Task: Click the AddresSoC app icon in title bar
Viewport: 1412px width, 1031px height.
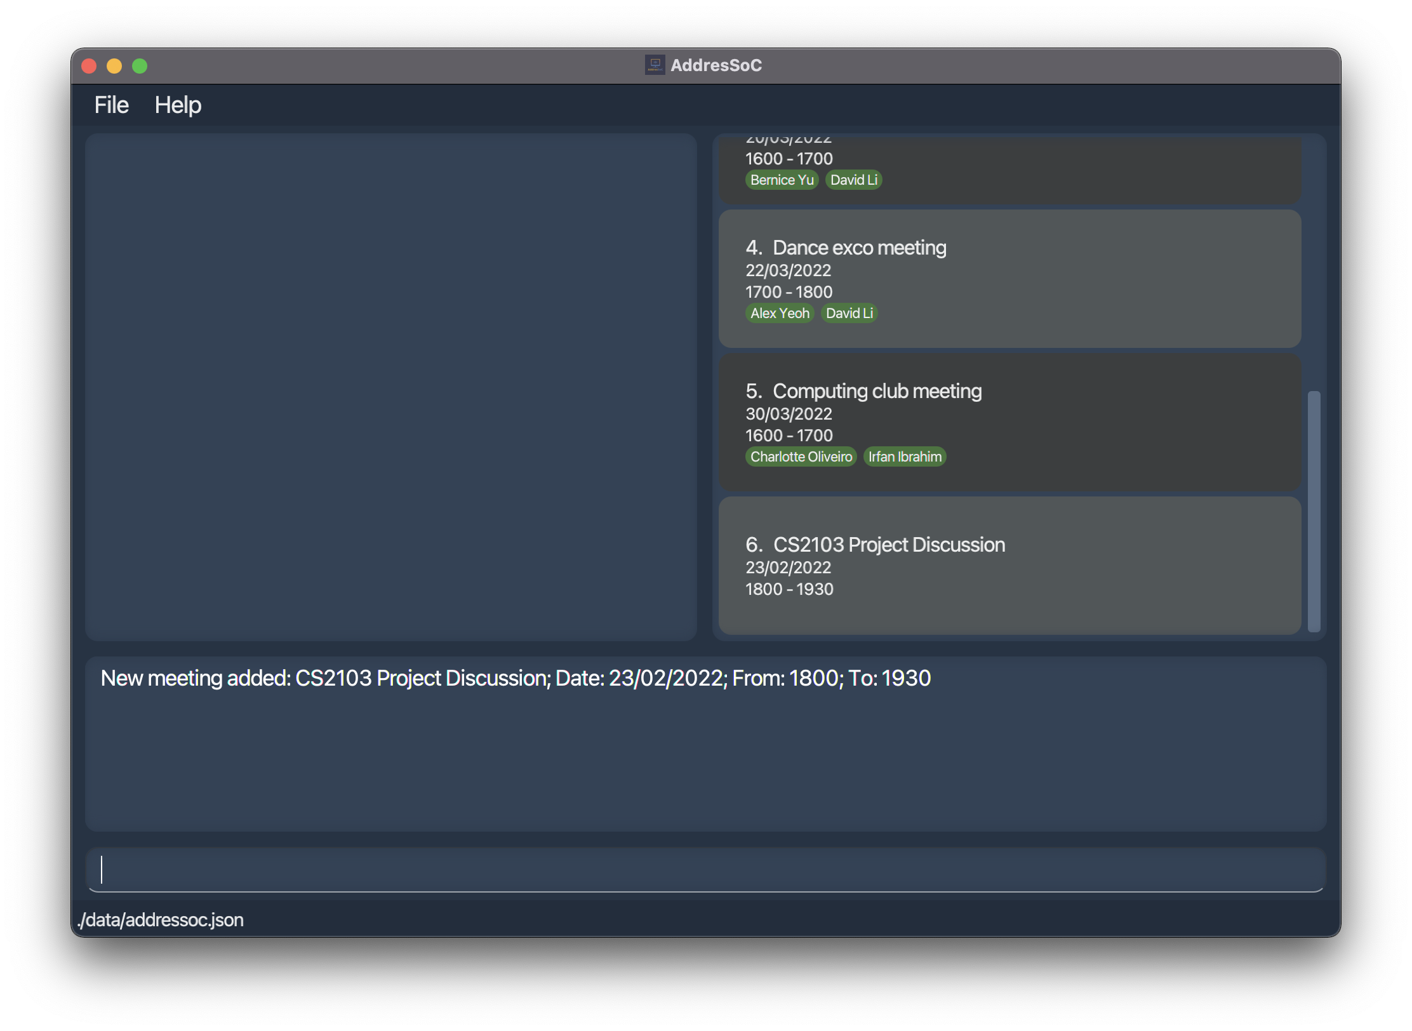Action: coord(655,65)
